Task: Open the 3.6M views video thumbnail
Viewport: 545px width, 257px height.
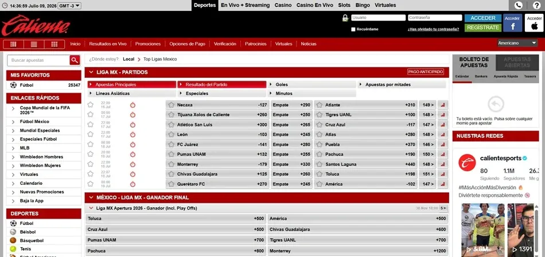Action: (483, 230)
